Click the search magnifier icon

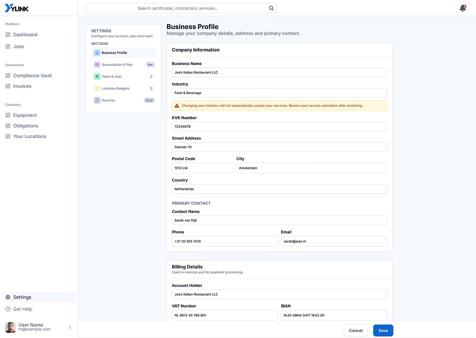pos(271,8)
